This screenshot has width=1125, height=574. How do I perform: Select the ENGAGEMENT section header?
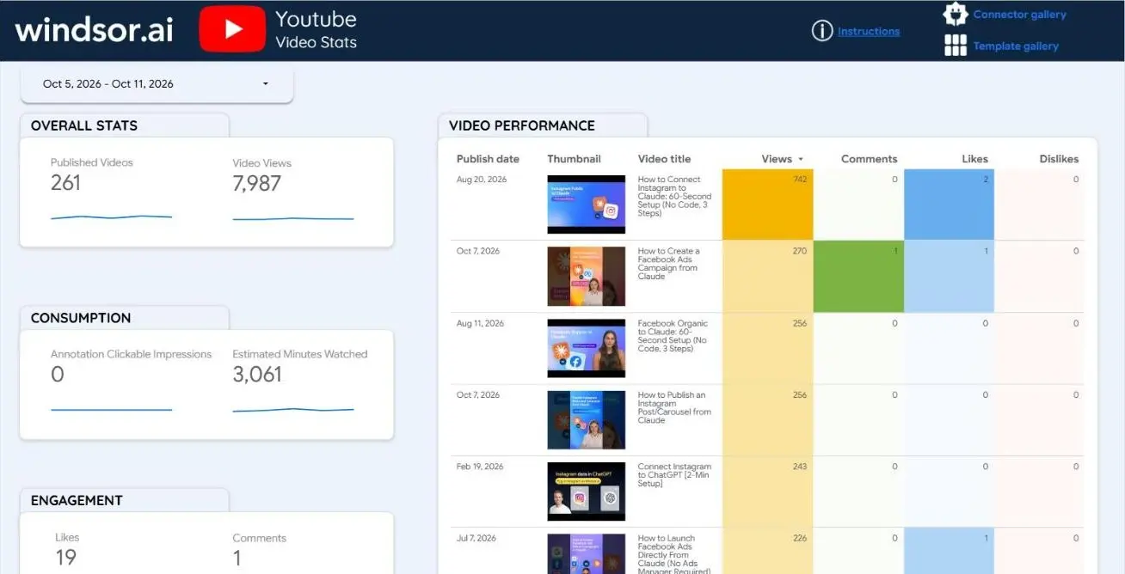click(77, 500)
